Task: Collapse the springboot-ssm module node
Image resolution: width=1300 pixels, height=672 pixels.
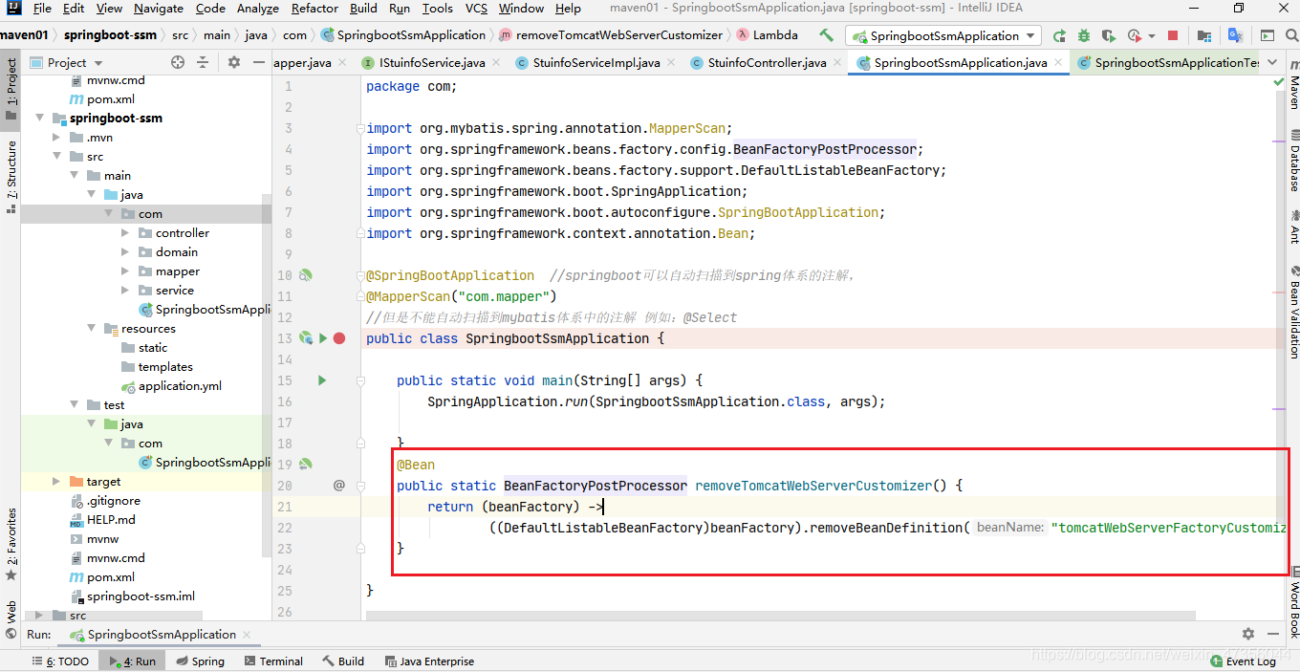Action: (40, 119)
